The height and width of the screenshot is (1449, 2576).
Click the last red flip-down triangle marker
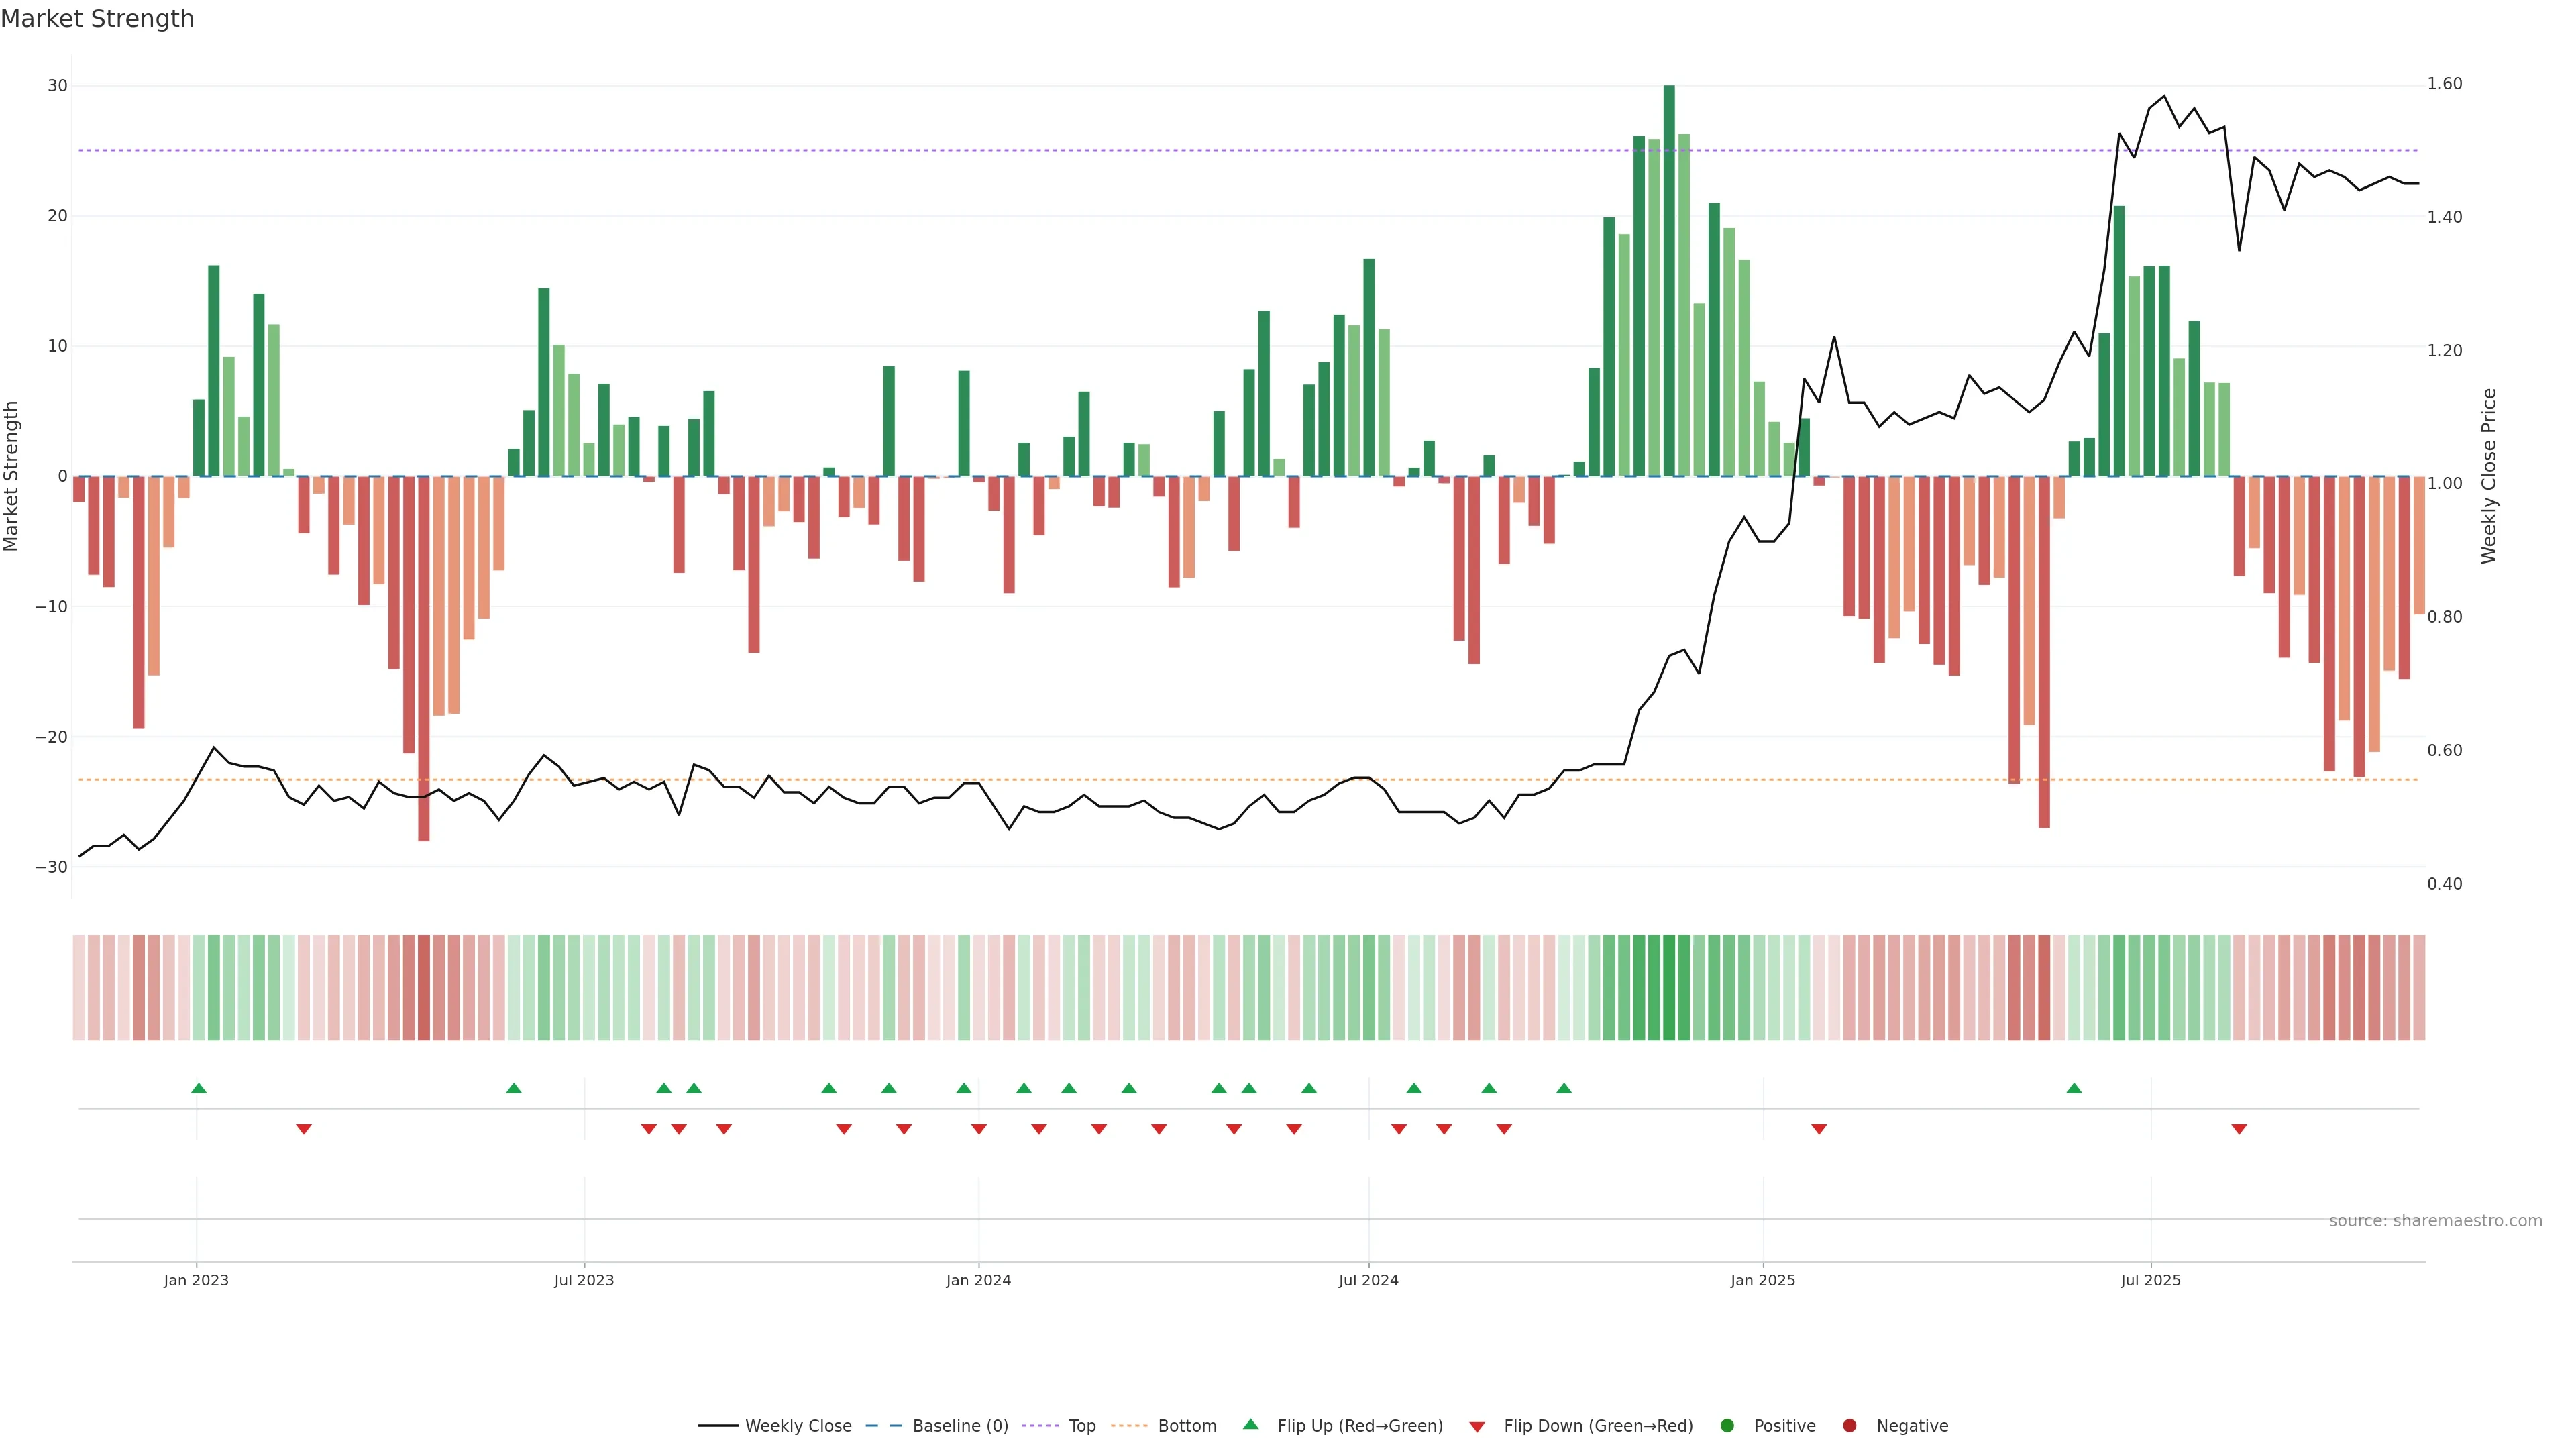coord(2238,1129)
